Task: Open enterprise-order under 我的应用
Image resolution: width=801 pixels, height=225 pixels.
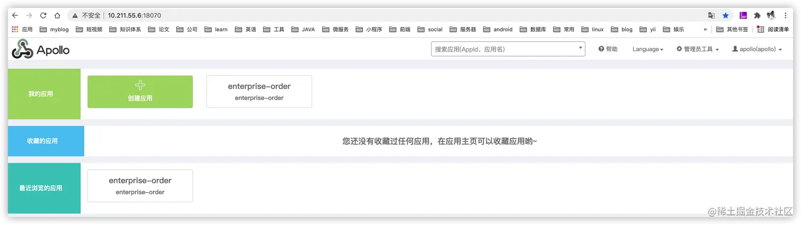Action: click(259, 92)
